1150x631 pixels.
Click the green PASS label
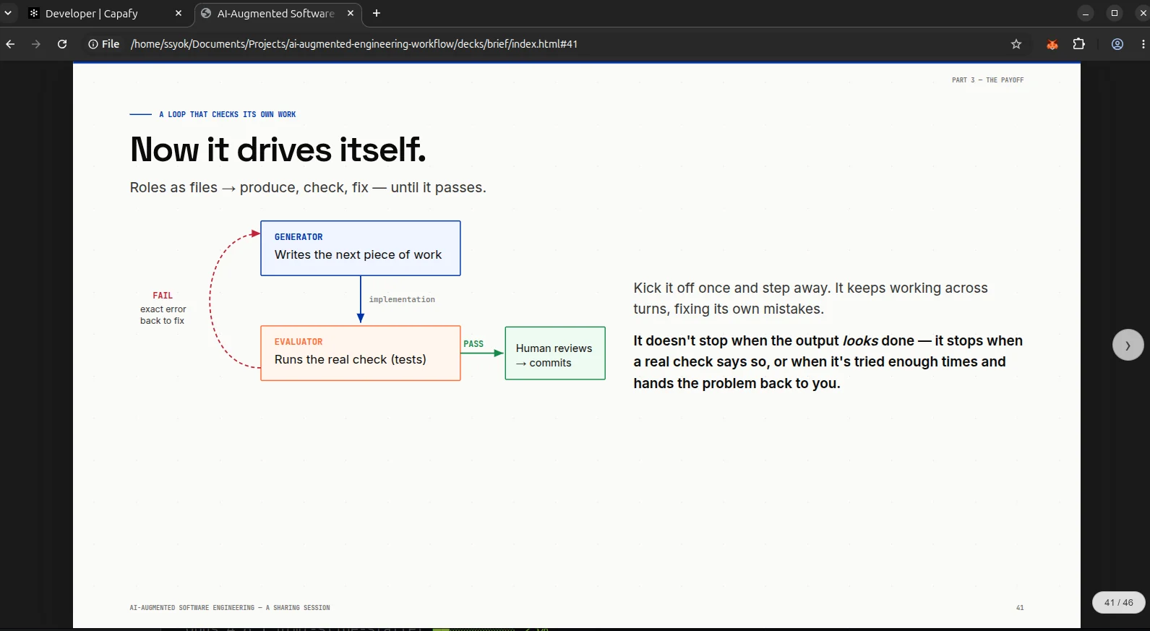[x=473, y=344]
